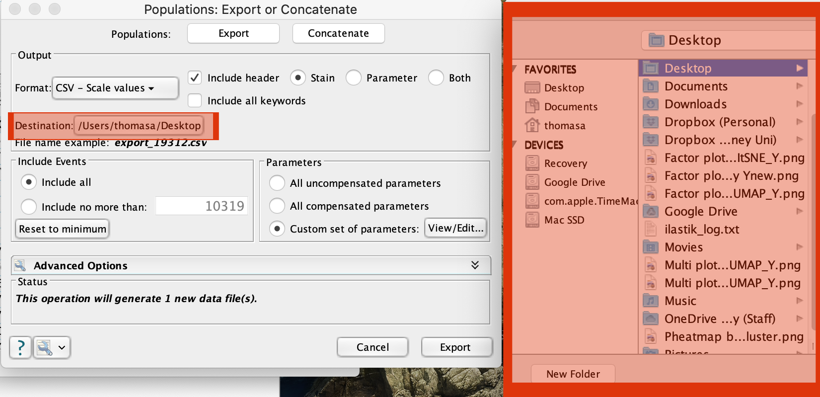Click the Include no more than number field
This screenshot has height=397, width=820.
coord(201,206)
